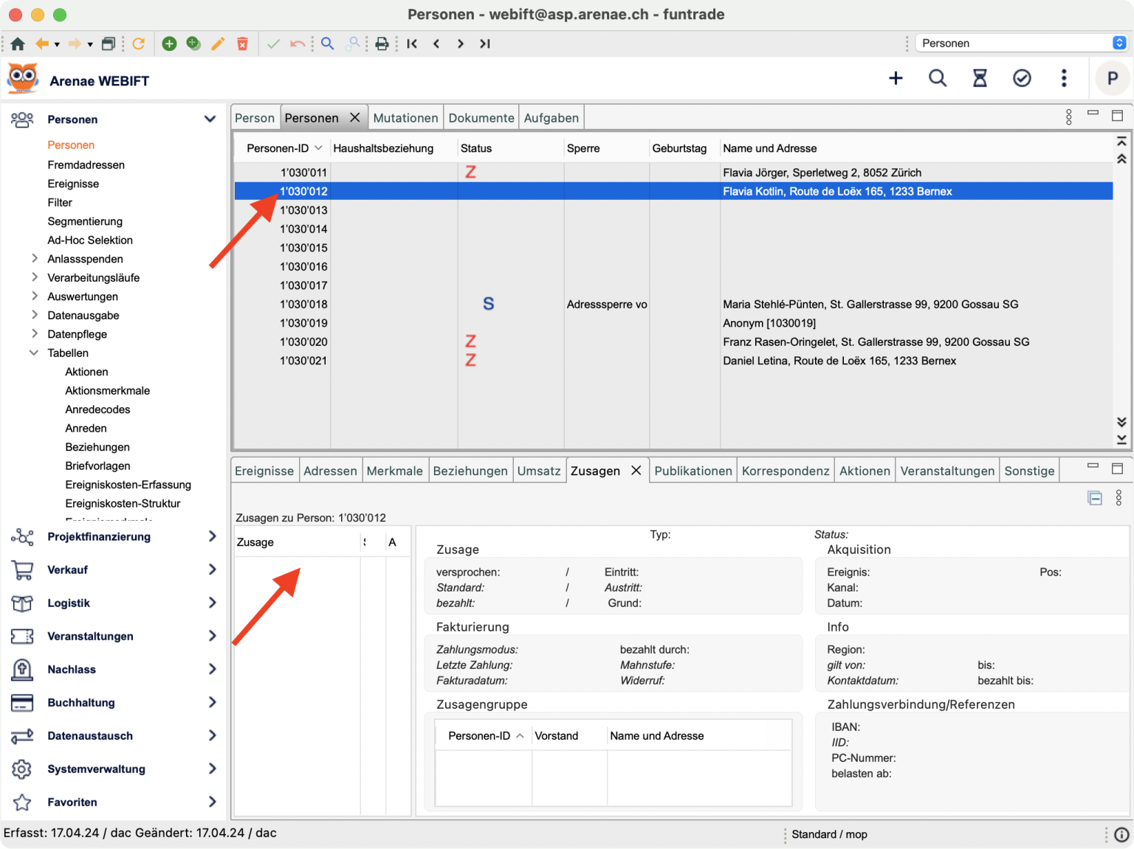1134x849 pixels.
Task: Open the Korrespondenz tab
Action: click(x=785, y=471)
